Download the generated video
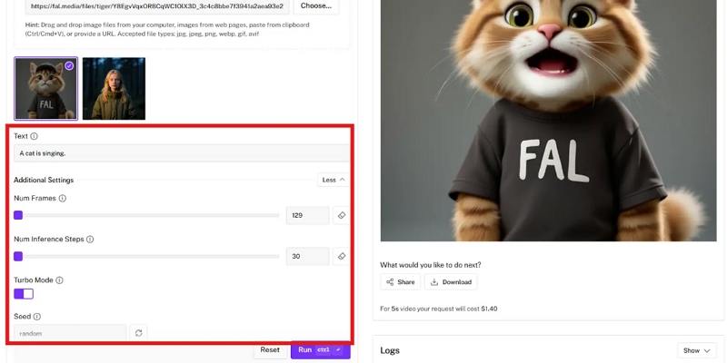The image size is (727, 363). click(x=451, y=282)
